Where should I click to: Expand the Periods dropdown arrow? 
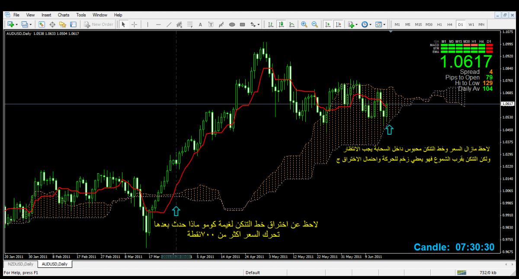click(x=371, y=25)
